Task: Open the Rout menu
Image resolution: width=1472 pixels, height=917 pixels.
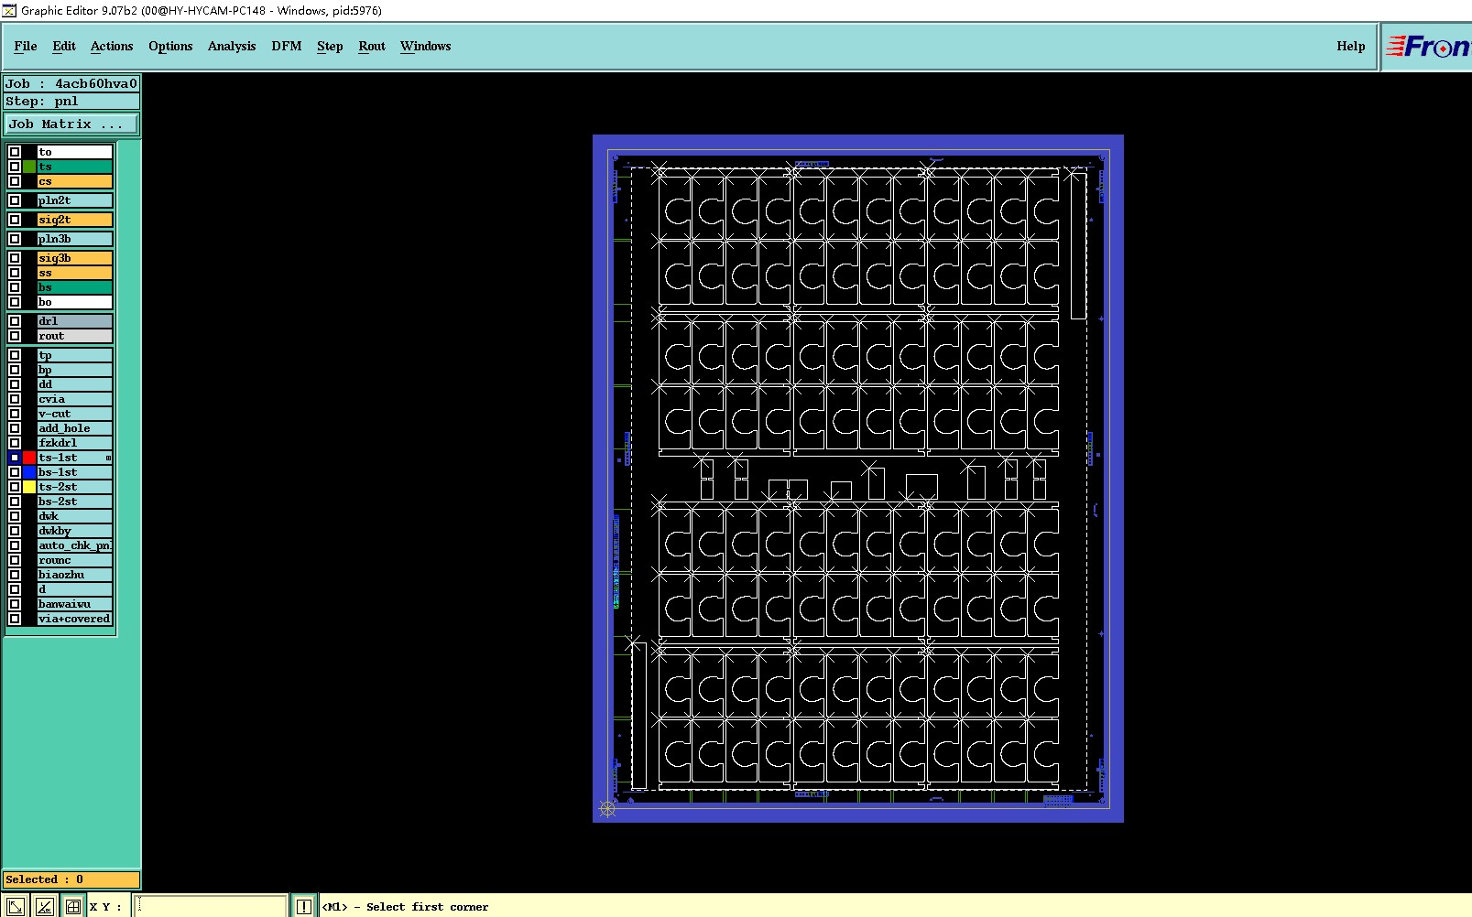Action: 372,46
